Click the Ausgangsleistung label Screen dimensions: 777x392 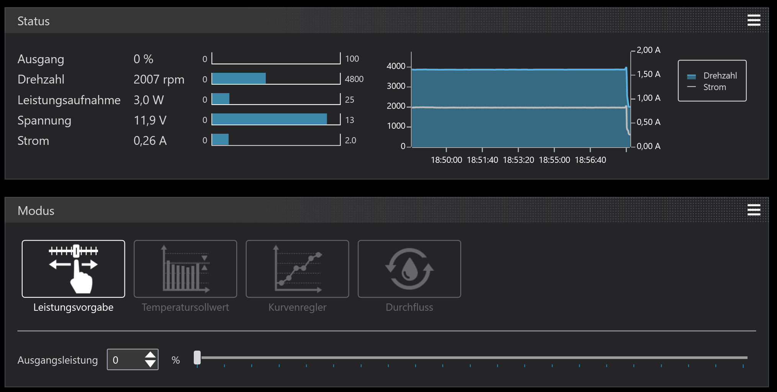(x=58, y=360)
